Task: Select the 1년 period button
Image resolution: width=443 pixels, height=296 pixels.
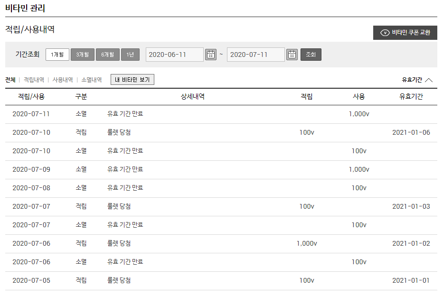Action: point(130,55)
